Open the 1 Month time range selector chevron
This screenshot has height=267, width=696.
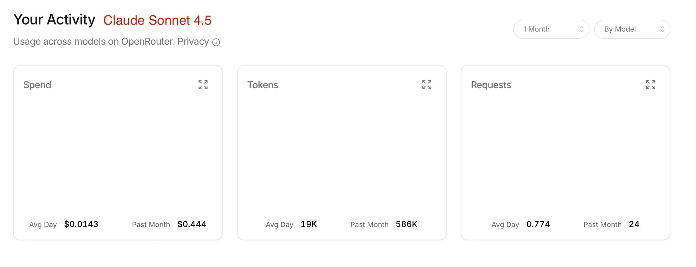point(582,29)
